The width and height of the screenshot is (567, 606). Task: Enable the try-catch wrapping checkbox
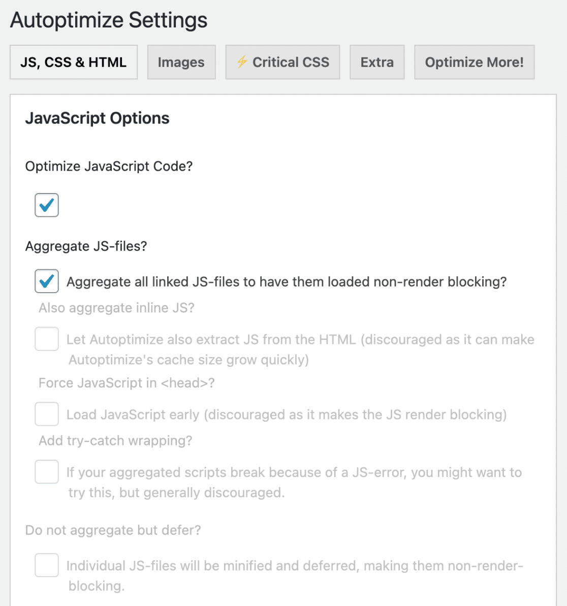tap(47, 472)
